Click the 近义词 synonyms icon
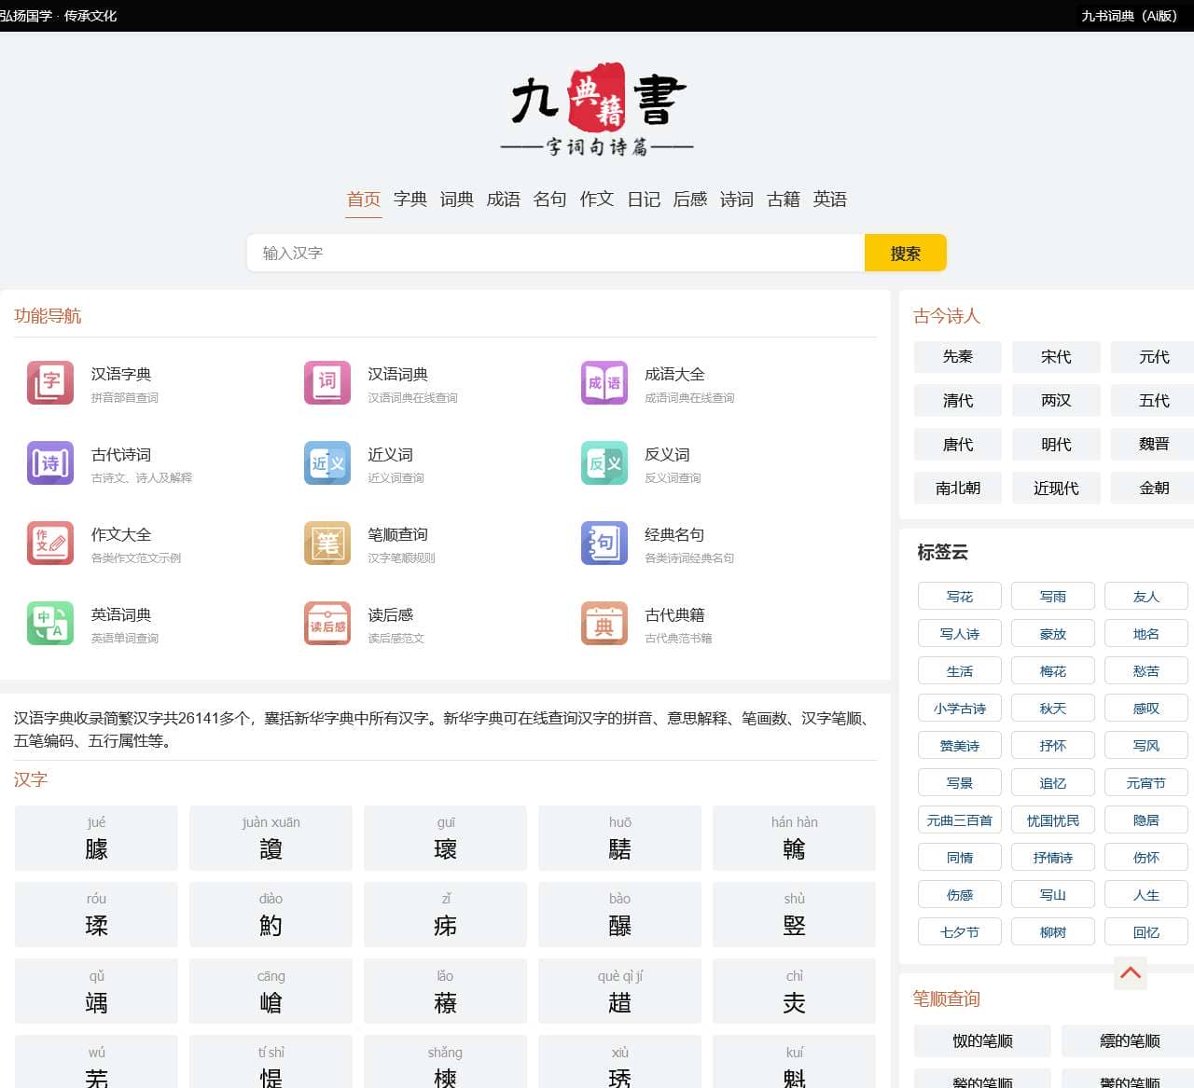Screen dimensions: 1194x1088 pyautogui.click(x=327, y=463)
